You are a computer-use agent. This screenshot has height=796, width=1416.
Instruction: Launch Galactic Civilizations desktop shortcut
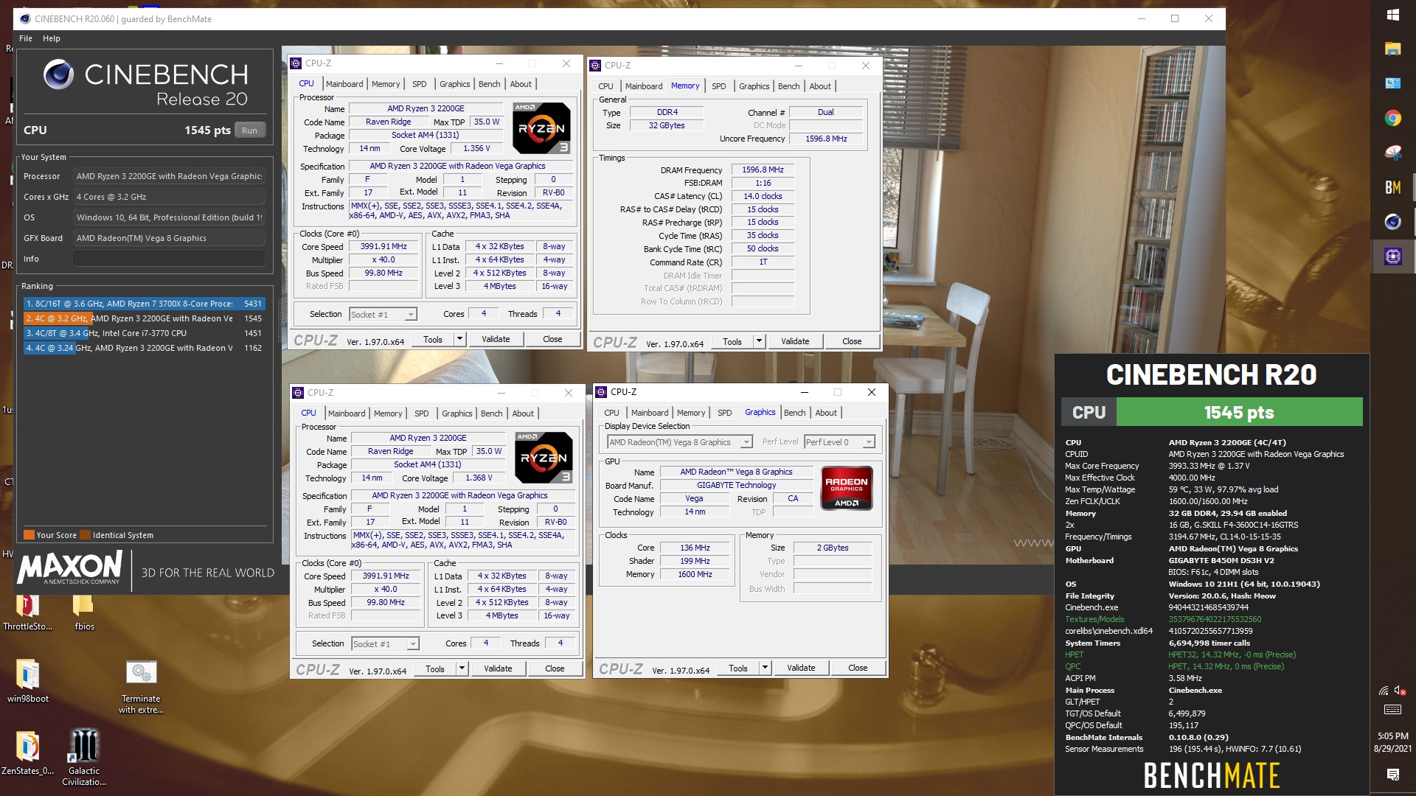(84, 757)
